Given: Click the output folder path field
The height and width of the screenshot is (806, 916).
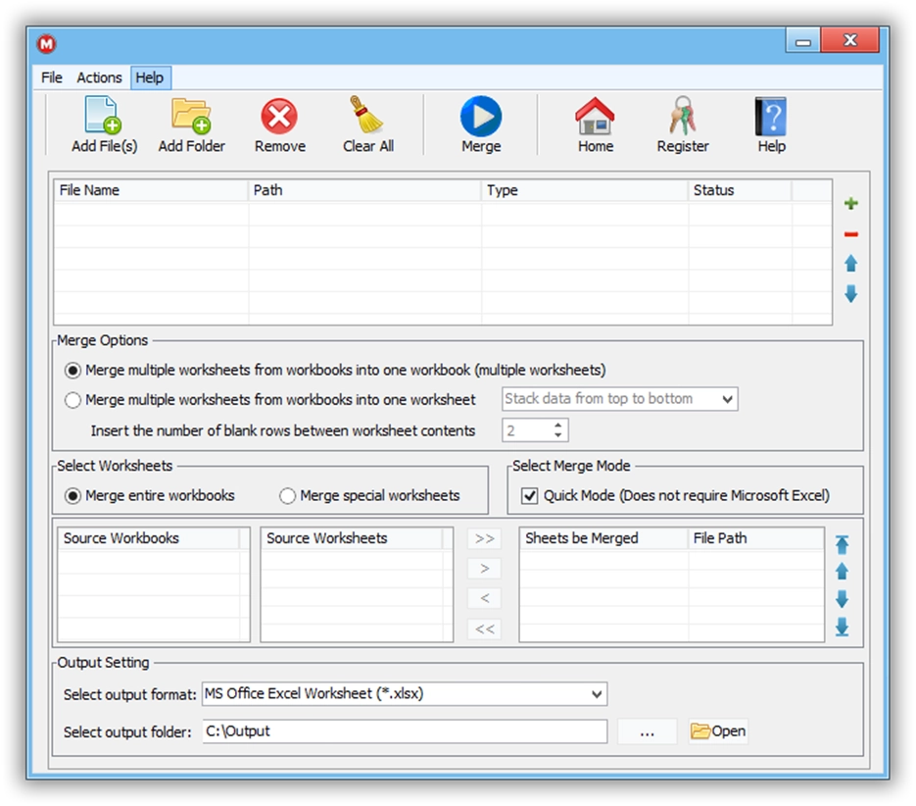Looking at the screenshot, I should tap(405, 731).
